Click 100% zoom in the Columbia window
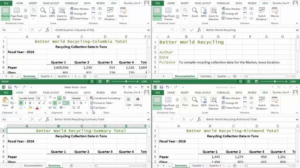The image size is (300, 168). click(x=52, y=13)
